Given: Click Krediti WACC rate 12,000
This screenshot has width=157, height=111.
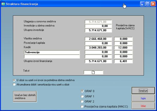Looking at the screenshot, I should (123, 47).
